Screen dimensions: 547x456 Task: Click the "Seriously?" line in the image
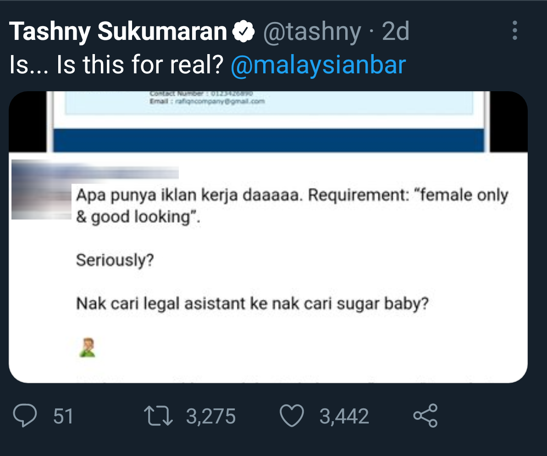pos(115,260)
